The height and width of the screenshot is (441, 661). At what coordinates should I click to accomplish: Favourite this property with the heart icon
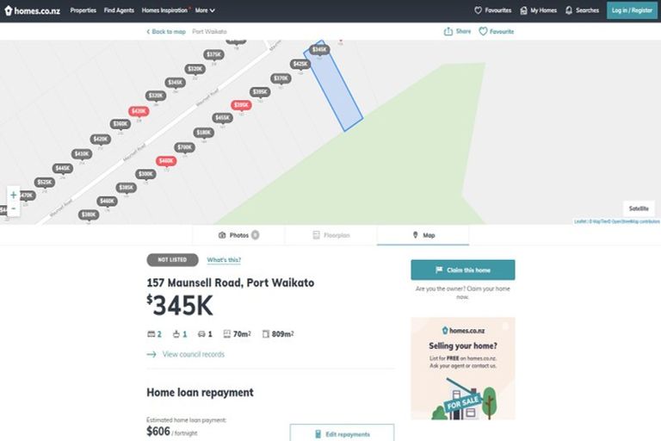[x=484, y=31]
